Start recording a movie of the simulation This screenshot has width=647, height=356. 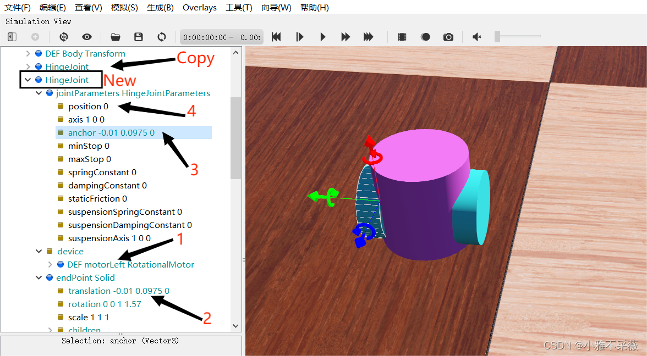point(402,37)
